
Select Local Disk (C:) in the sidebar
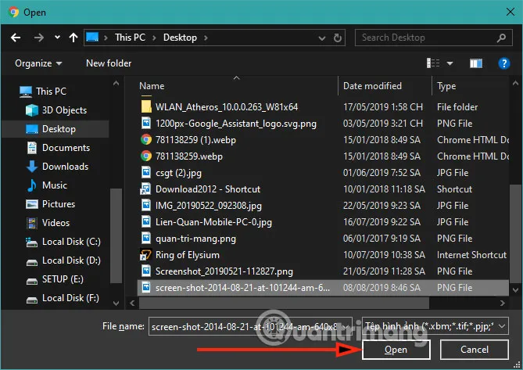point(70,242)
